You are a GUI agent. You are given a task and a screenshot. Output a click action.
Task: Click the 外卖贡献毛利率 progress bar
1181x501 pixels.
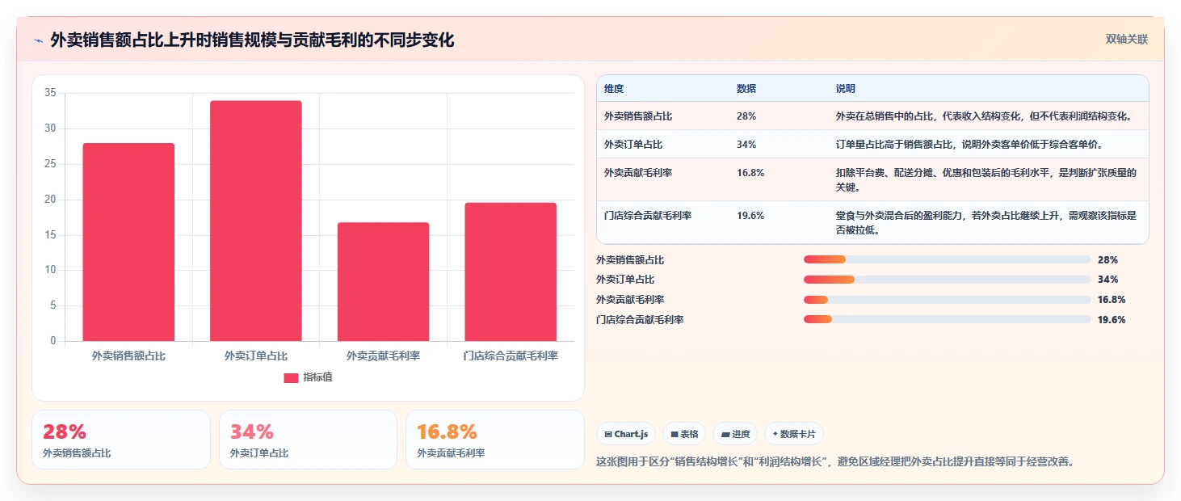(947, 300)
